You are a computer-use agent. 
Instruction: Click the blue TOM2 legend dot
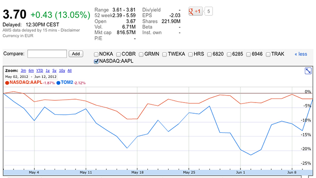coord(58,83)
